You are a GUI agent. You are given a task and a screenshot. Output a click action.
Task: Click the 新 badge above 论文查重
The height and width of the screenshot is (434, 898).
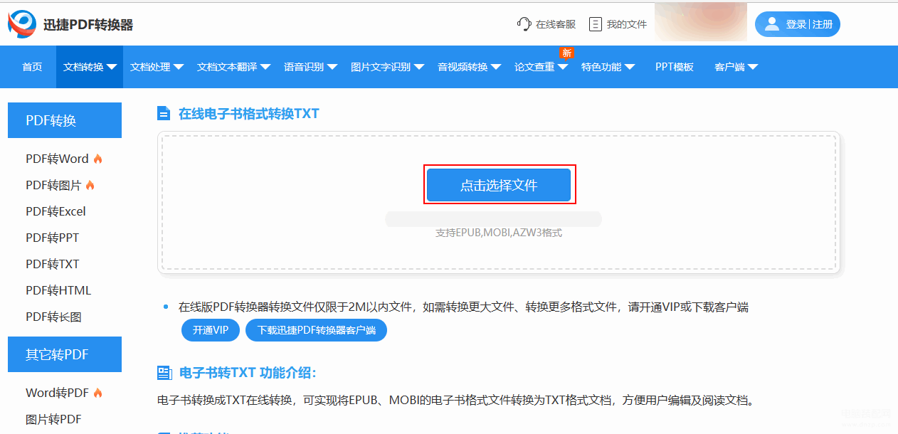click(x=566, y=53)
